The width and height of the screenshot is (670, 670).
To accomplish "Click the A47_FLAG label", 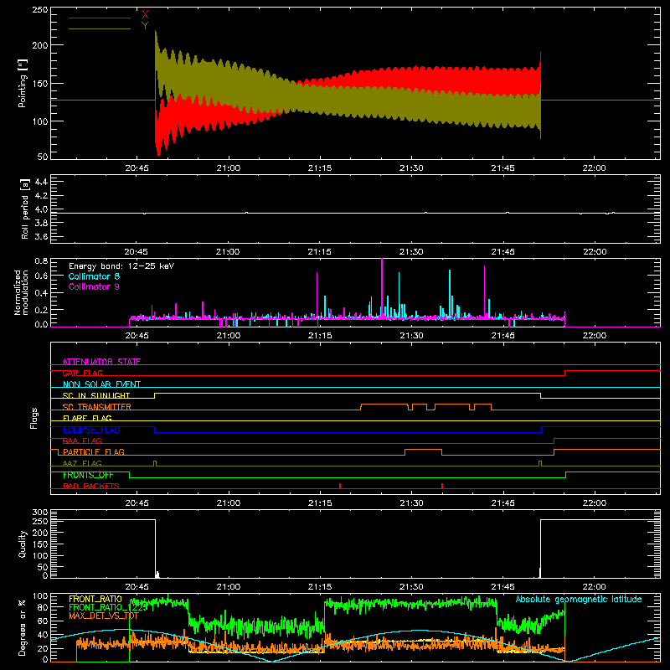I will (x=82, y=463).
